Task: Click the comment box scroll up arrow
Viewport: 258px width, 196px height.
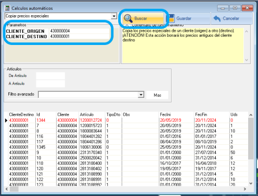Action: (247, 31)
